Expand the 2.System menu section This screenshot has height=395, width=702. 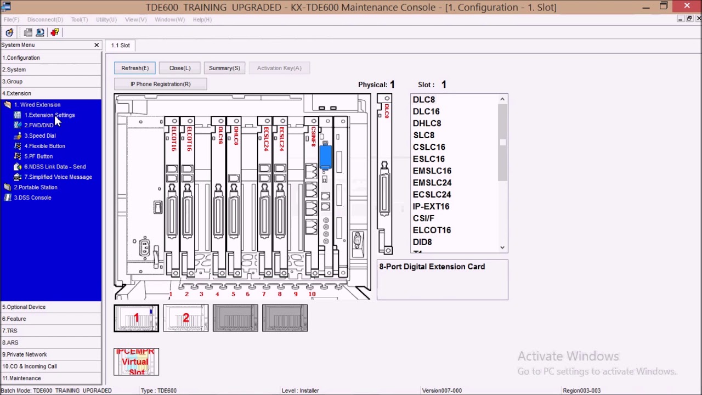[50, 70]
